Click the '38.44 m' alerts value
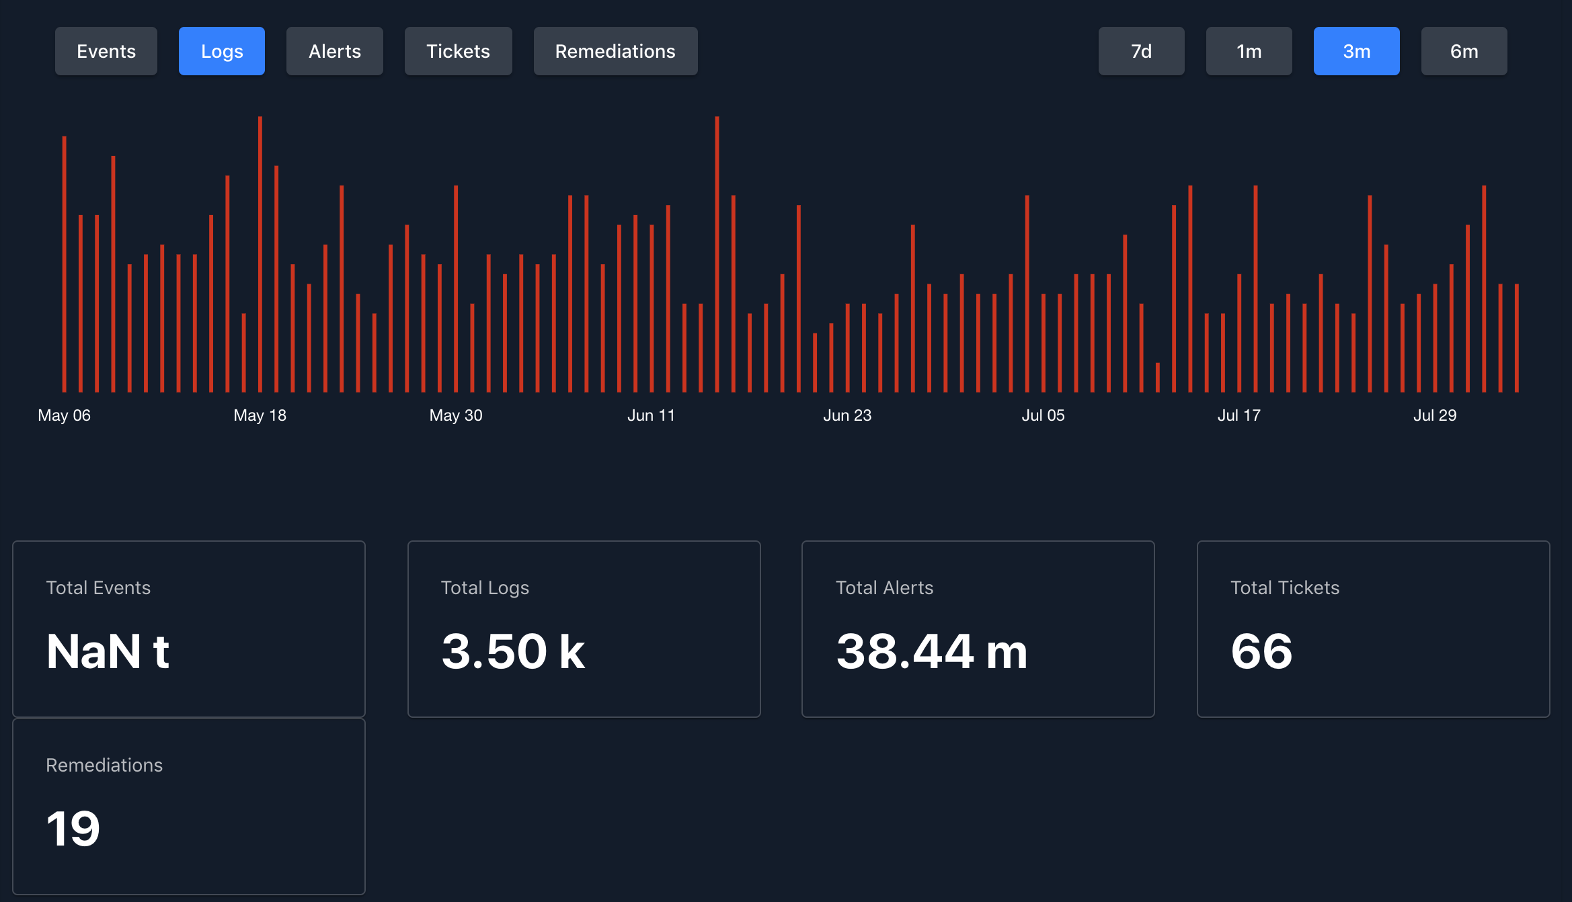The height and width of the screenshot is (902, 1572). pos(932,651)
